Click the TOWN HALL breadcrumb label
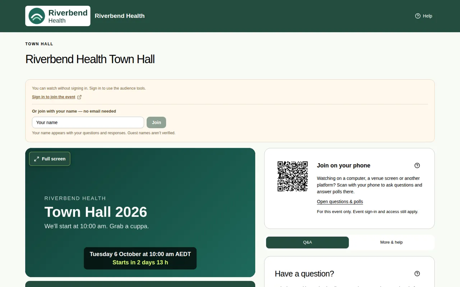Viewport: 460px width, 287px height. (x=39, y=44)
